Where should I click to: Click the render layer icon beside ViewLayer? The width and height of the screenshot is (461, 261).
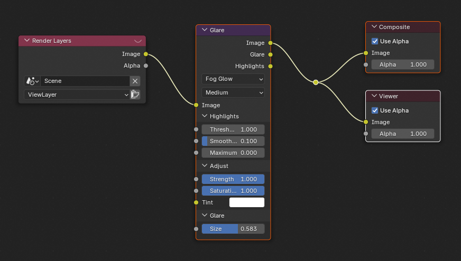coord(135,95)
